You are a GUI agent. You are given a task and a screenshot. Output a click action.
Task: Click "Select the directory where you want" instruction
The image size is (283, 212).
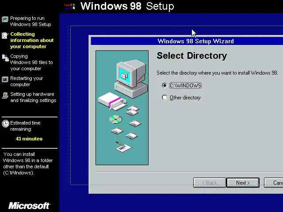(217, 73)
